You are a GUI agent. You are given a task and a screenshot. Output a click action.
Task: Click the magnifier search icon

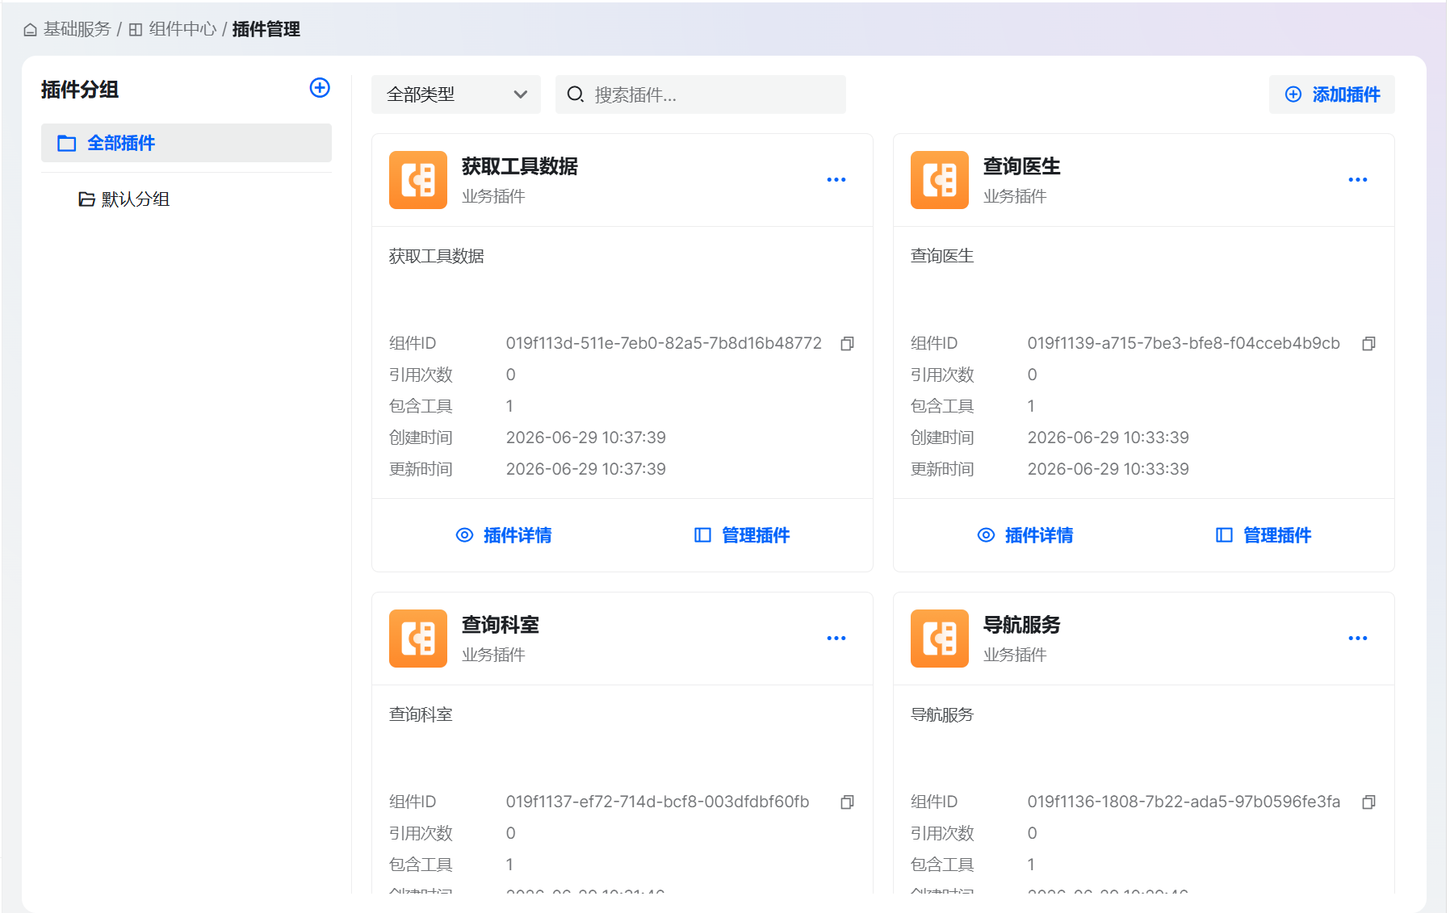575,94
